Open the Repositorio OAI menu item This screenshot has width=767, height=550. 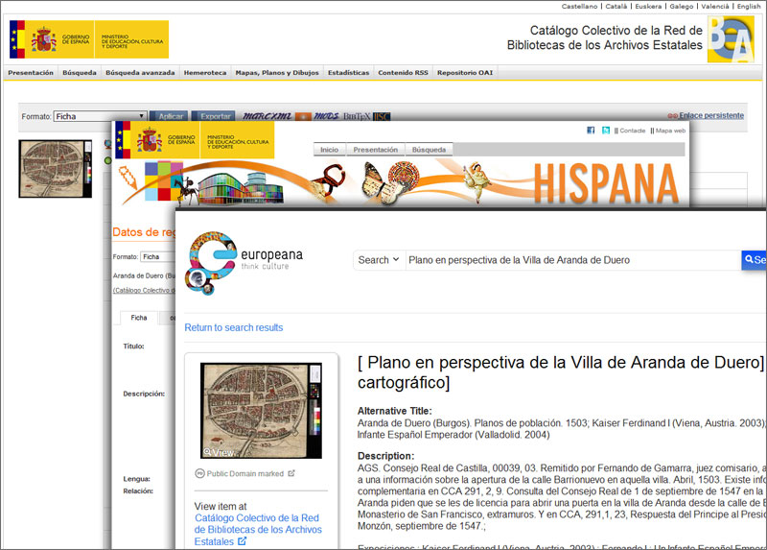coord(465,73)
